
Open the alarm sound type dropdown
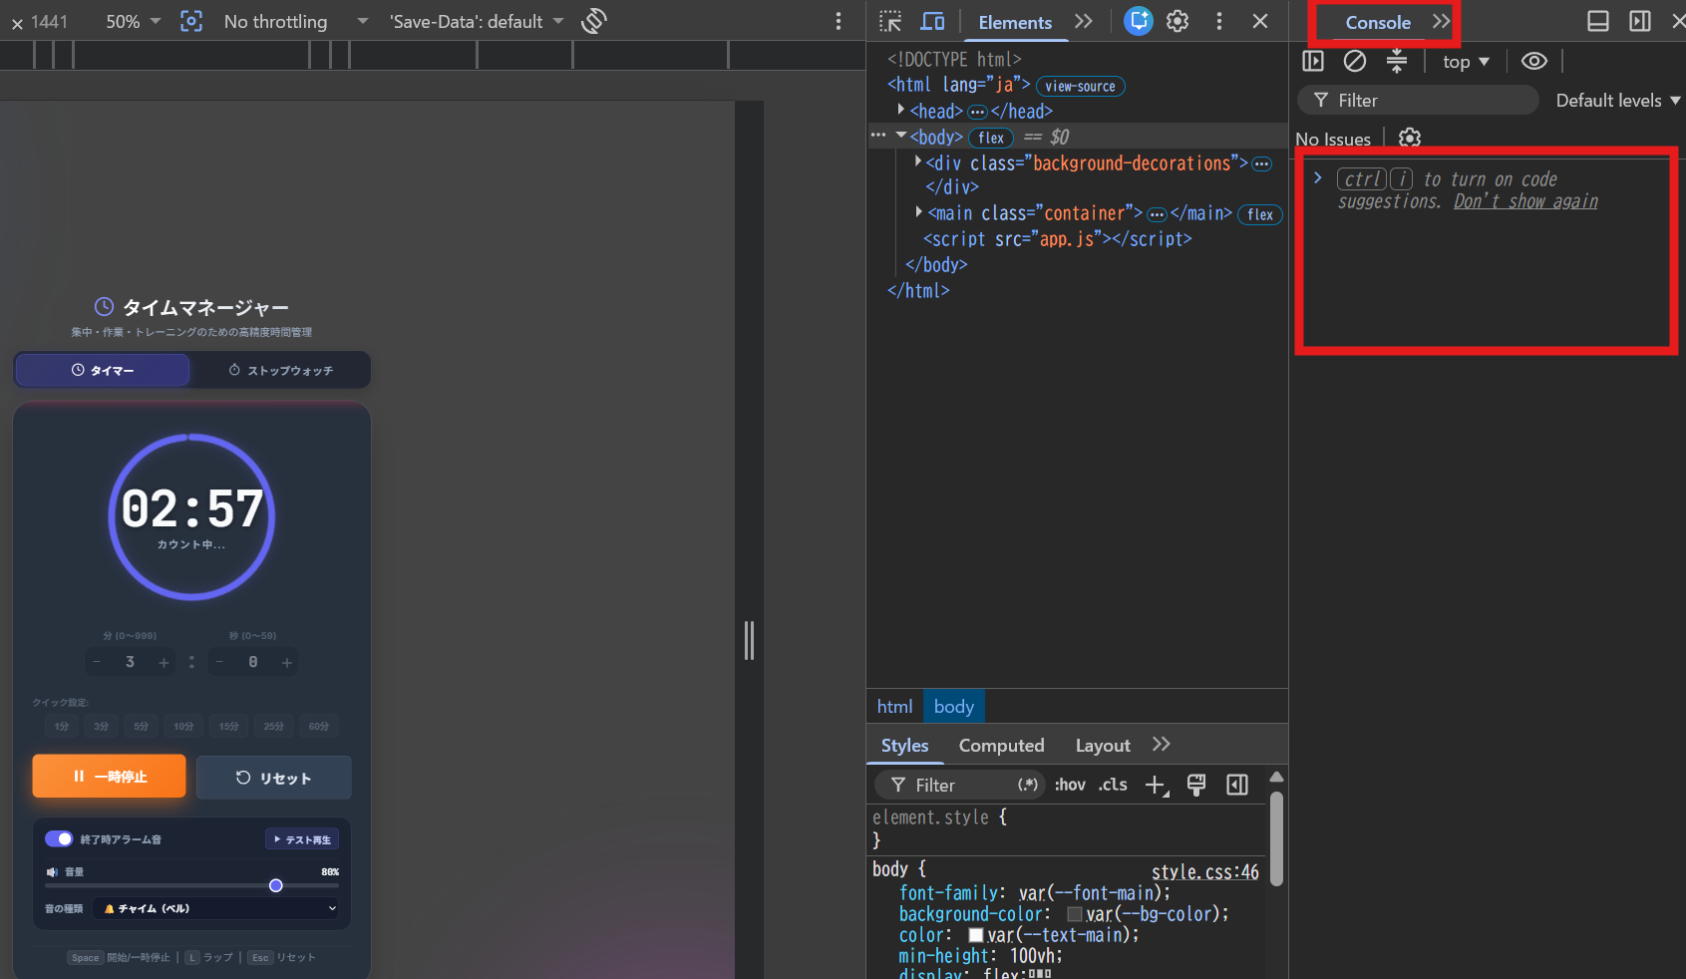pyautogui.click(x=216, y=908)
